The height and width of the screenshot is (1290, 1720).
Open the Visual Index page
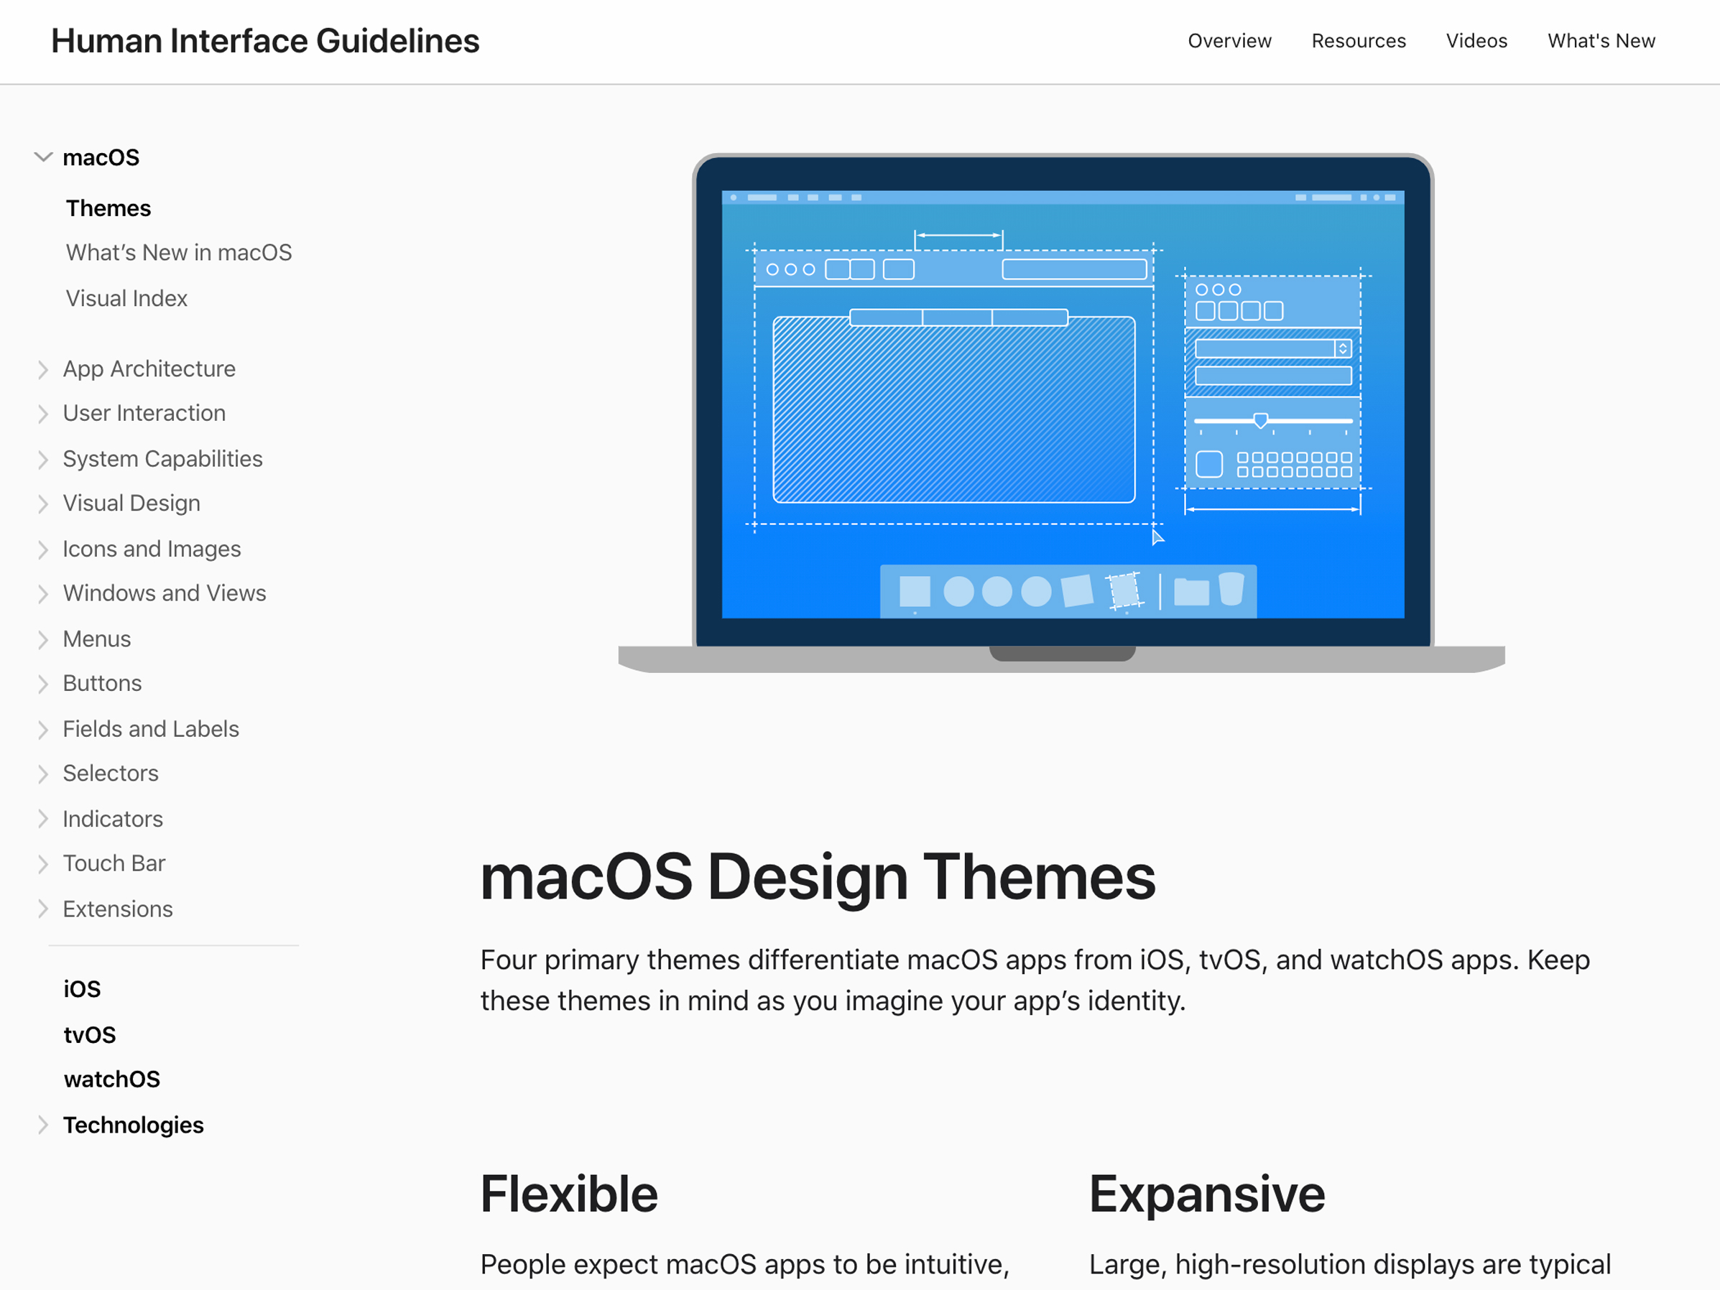(126, 298)
